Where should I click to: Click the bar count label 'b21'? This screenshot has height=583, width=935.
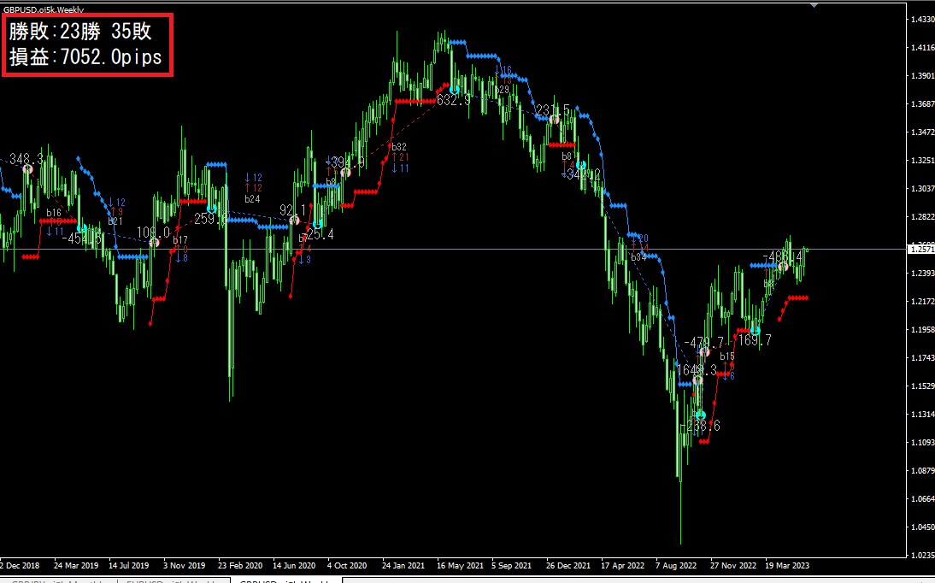click(x=115, y=221)
